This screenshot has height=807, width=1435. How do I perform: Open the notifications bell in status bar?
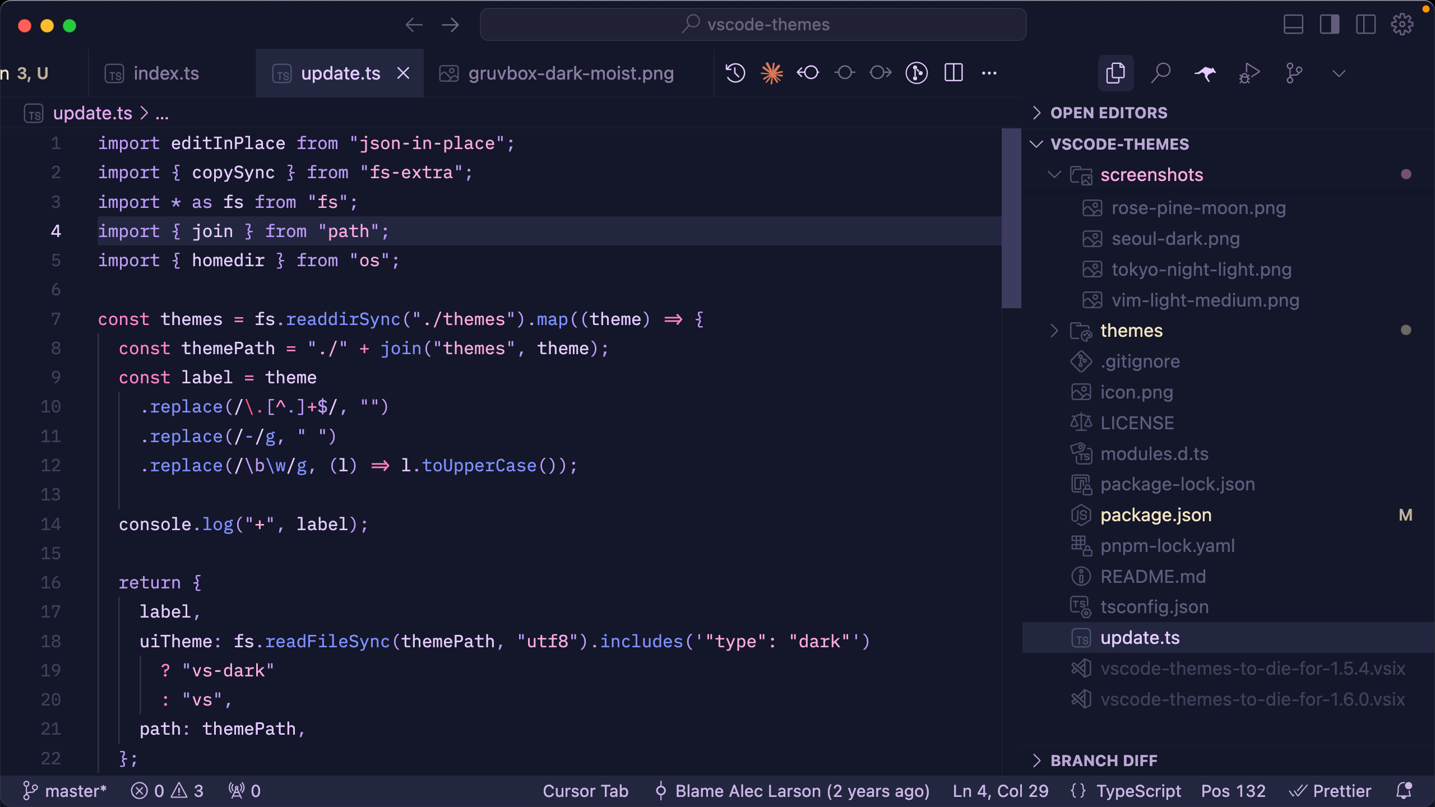point(1404,791)
